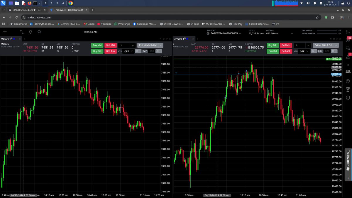This screenshot has height=198, width=352.
Task: Click Exit at Mkt & Cxl in MNQU6
Action: coord(323,45)
